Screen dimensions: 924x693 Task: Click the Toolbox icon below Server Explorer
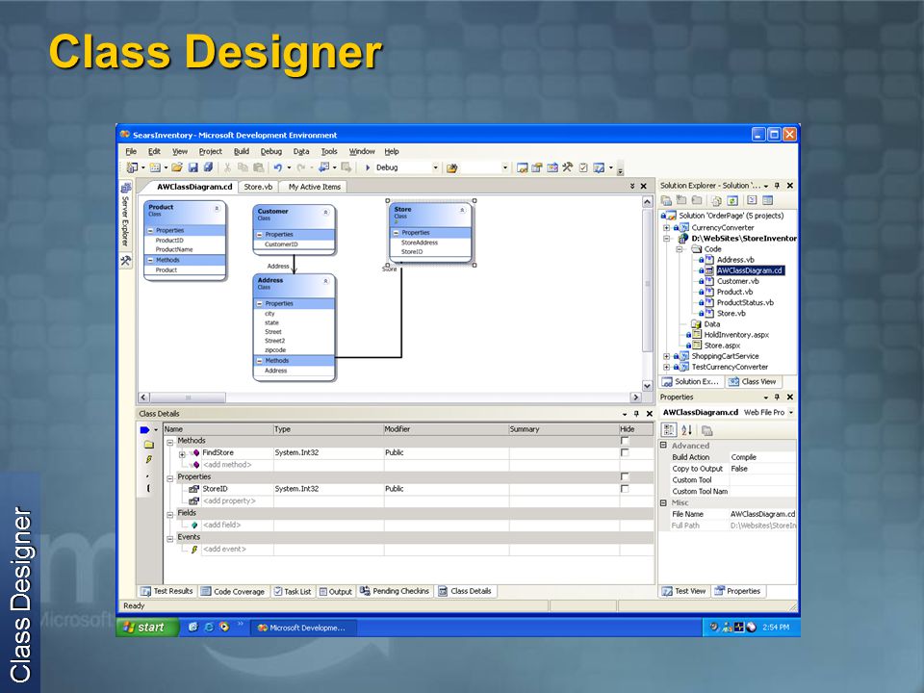pos(125,261)
